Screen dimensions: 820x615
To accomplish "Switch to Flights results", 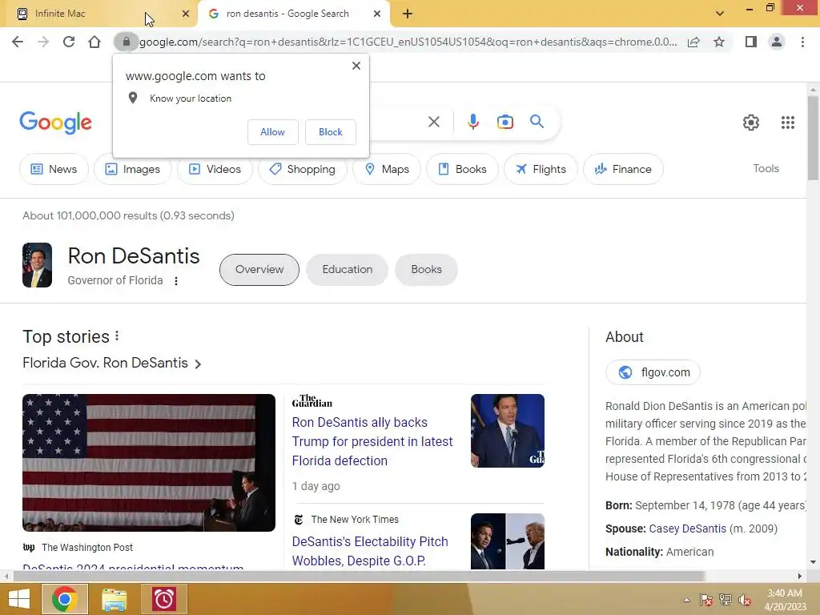I will pos(541,169).
